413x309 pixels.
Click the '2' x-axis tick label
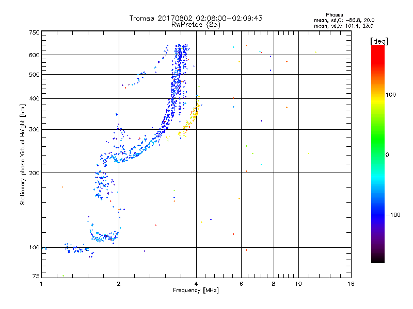(x=119, y=284)
